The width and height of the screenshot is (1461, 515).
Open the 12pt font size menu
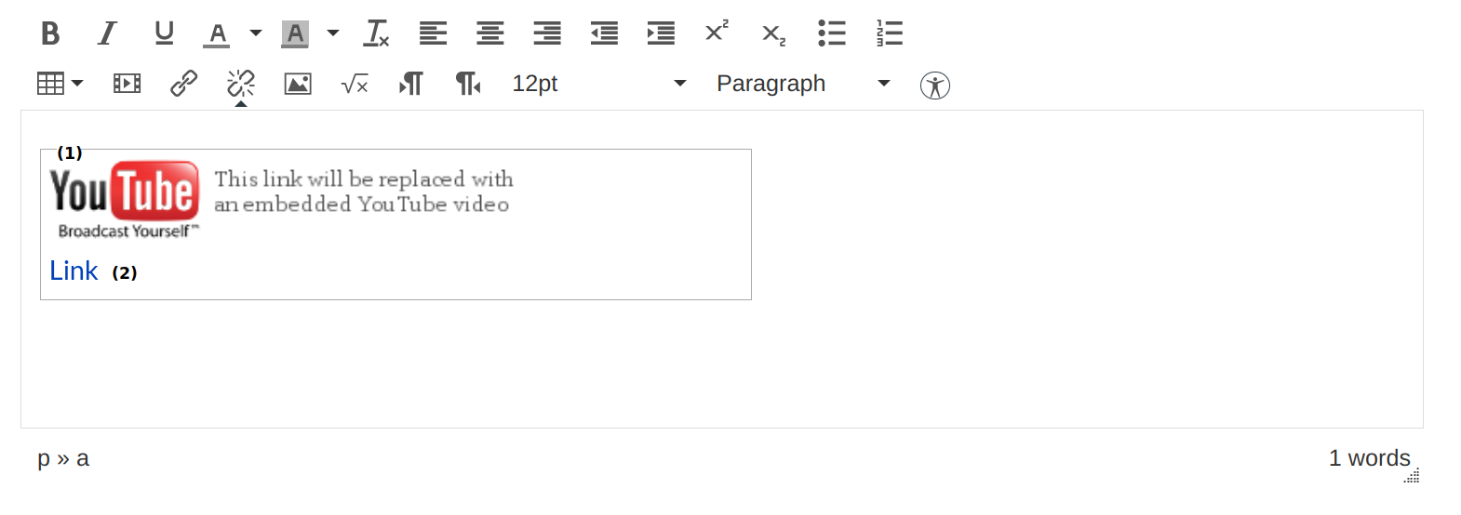point(598,84)
